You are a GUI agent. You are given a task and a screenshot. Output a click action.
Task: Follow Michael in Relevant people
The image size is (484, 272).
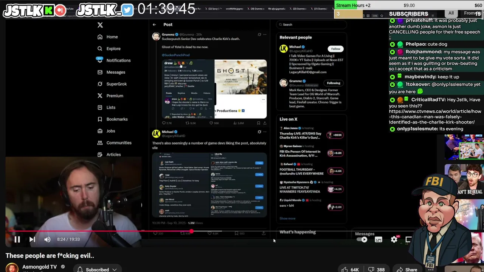[335, 49]
